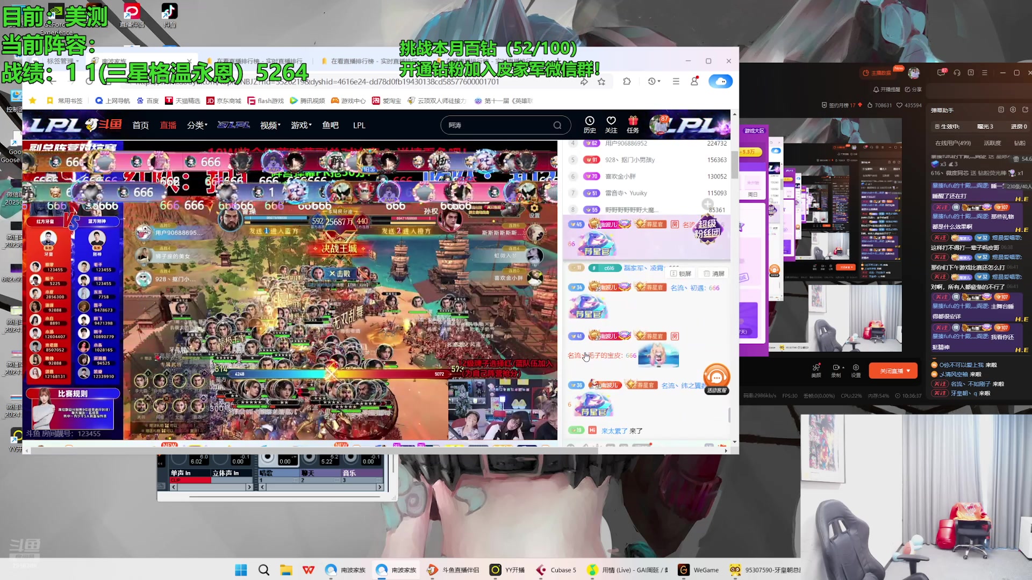Image resolution: width=1032 pixels, height=580 pixels.
Task: Open the browser hamburger menu icon
Action: coord(676,82)
